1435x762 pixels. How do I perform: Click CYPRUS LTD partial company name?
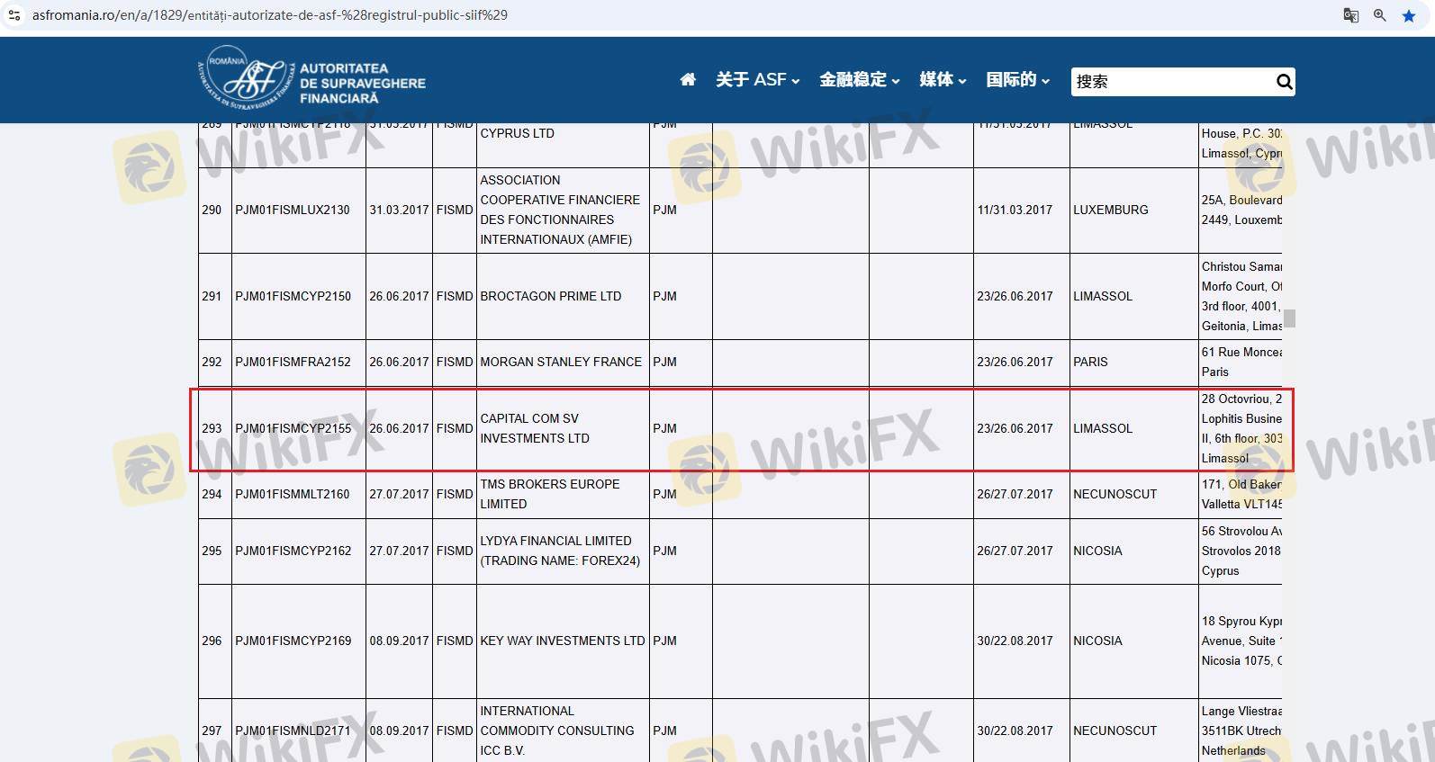click(517, 133)
